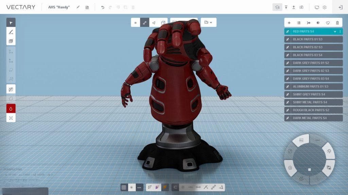This screenshot has height=195, width=348.
Task: Open the folder dropdown in top toolbar
Action: pyautogui.click(x=208, y=22)
